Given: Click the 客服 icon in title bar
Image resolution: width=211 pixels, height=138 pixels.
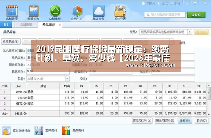Looking at the screenshot, I should click(144, 3).
